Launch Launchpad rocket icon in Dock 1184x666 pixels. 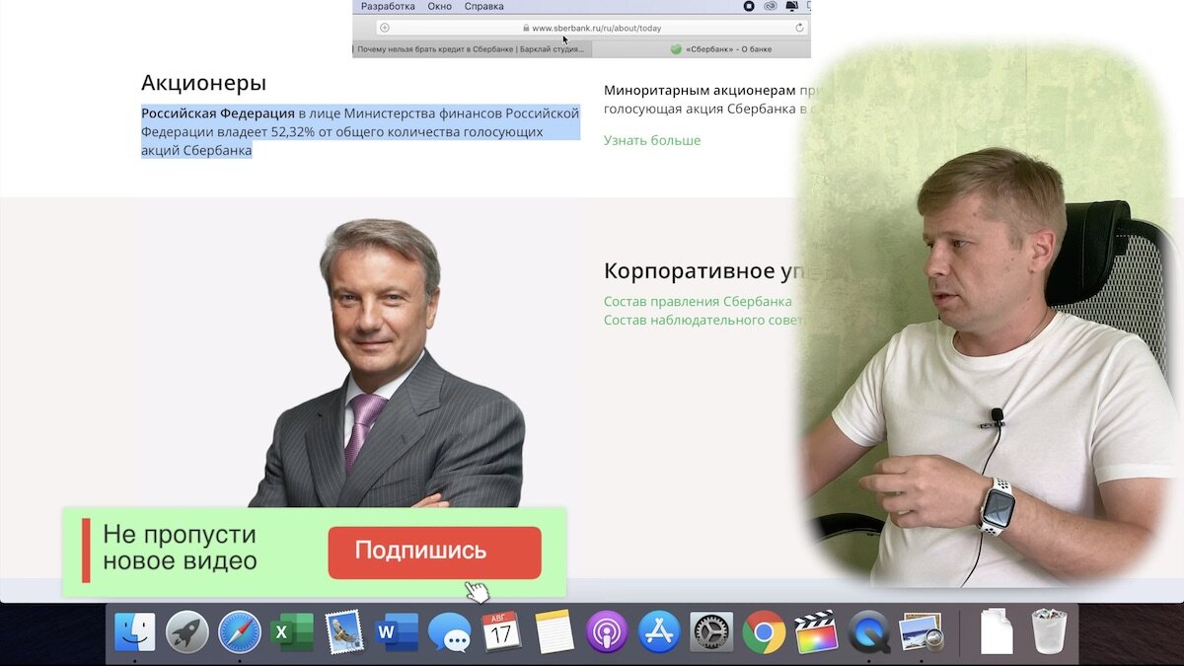click(186, 632)
